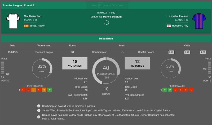Click the info icon next to Southampton winless fact
The height and width of the screenshot is (125, 212).
click(x=39, y=106)
